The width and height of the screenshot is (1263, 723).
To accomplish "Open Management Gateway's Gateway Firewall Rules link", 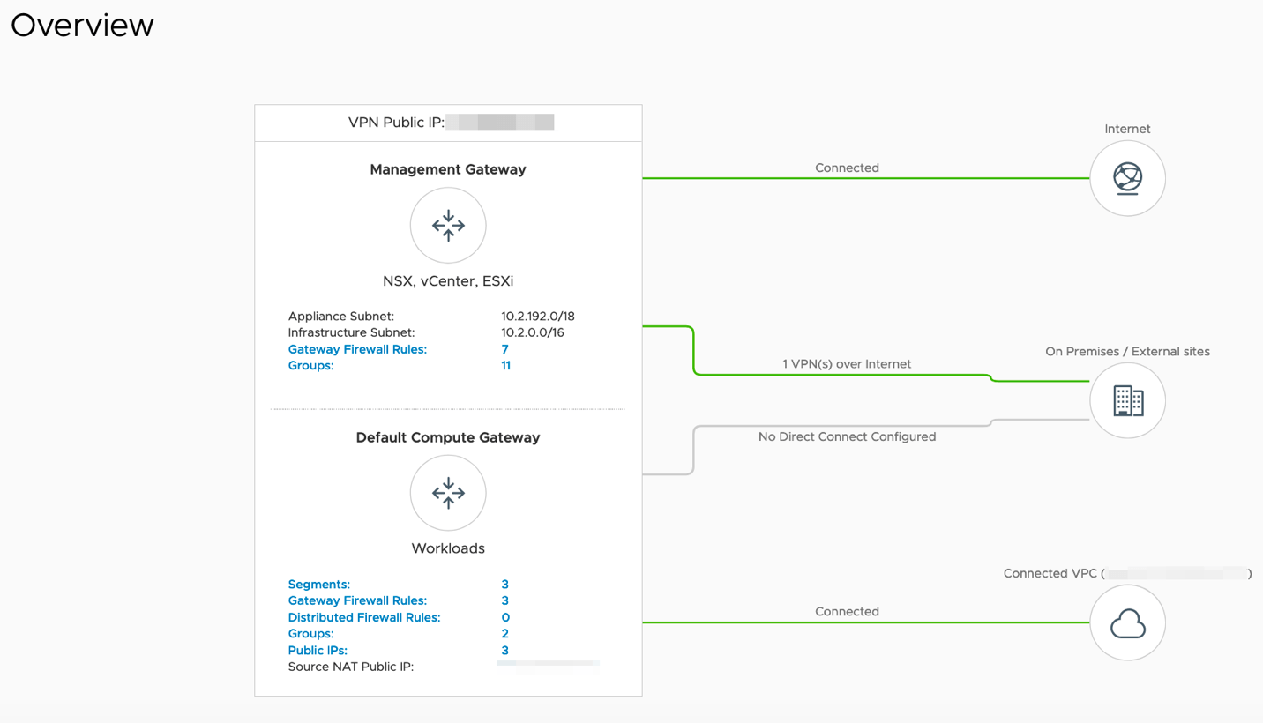I will point(357,349).
